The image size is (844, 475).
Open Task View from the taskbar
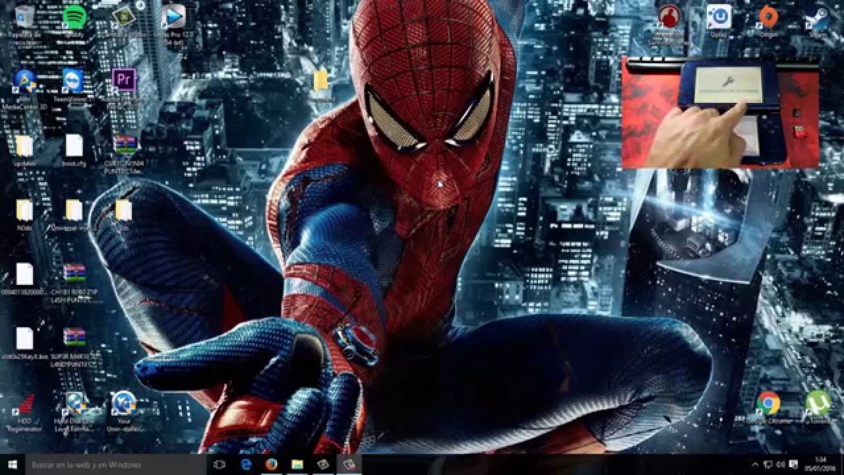(x=220, y=464)
